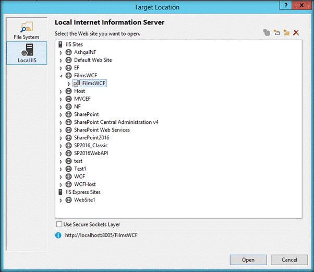The image size is (314, 272).
Task: Click the Create New Web Application icon
Action: (277, 32)
